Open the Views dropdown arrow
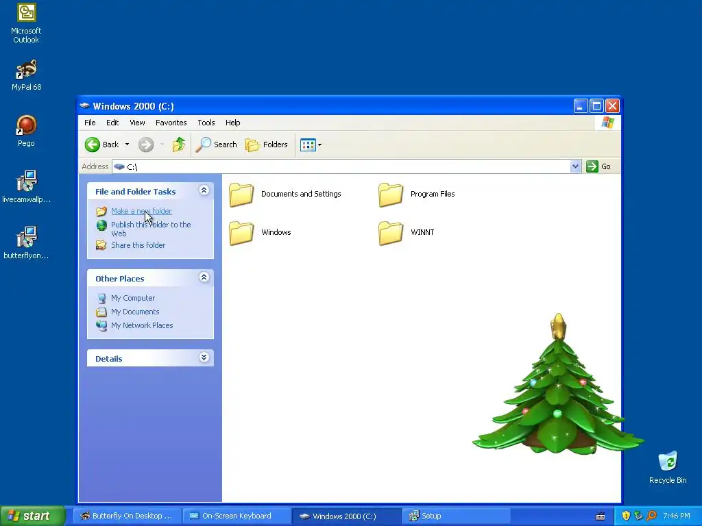 point(319,145)
